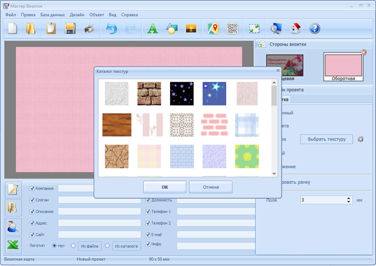This screenshot has width=376, height=266.
Task: Toggle the Адрес checkbox
Action: coord(32,223)
